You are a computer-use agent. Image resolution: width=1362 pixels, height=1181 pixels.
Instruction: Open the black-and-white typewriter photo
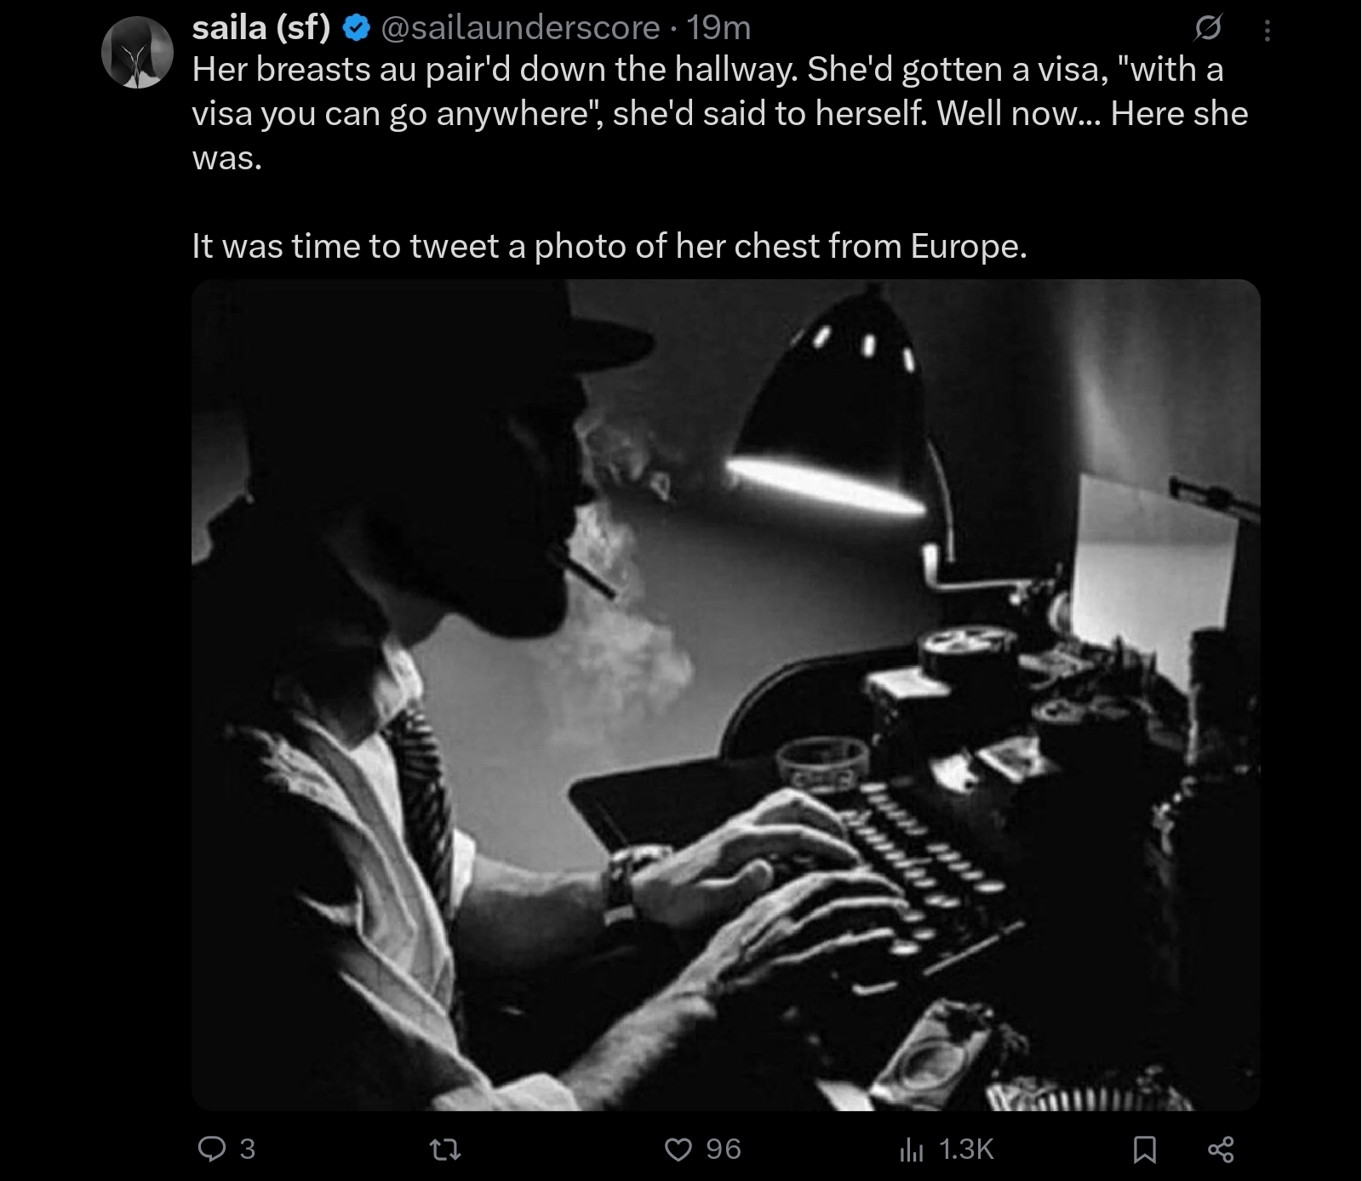726,695
